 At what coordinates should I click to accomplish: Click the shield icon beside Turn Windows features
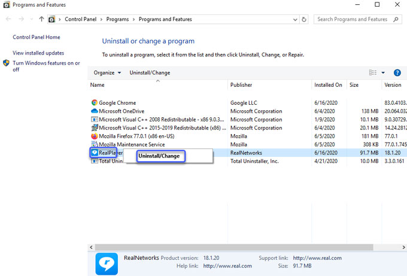[6, 63]
